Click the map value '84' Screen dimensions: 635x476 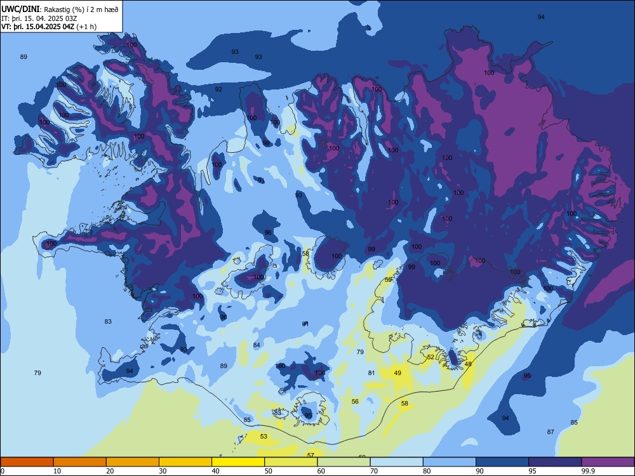257,345
